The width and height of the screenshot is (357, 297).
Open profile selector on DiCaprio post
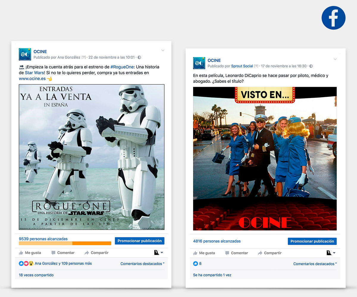tap(331, 253)
